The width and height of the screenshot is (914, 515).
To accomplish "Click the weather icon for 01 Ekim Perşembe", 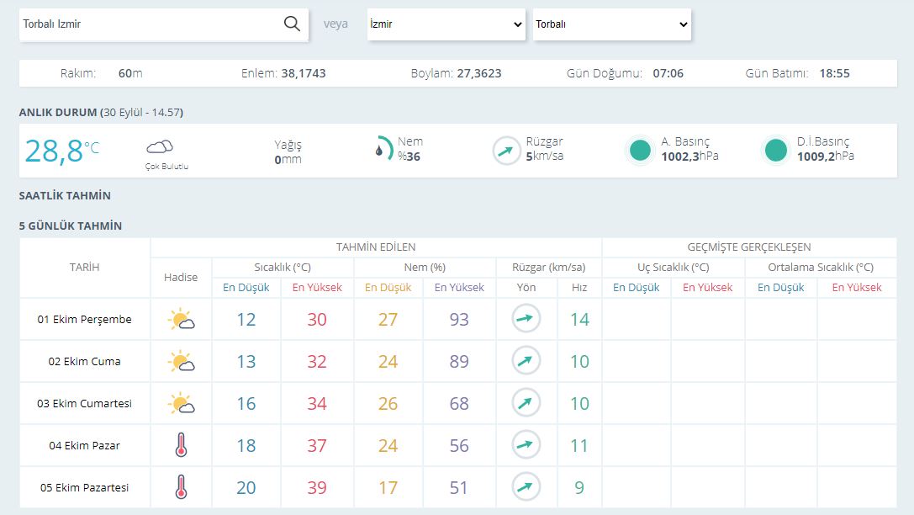I will tap(182, 319).
